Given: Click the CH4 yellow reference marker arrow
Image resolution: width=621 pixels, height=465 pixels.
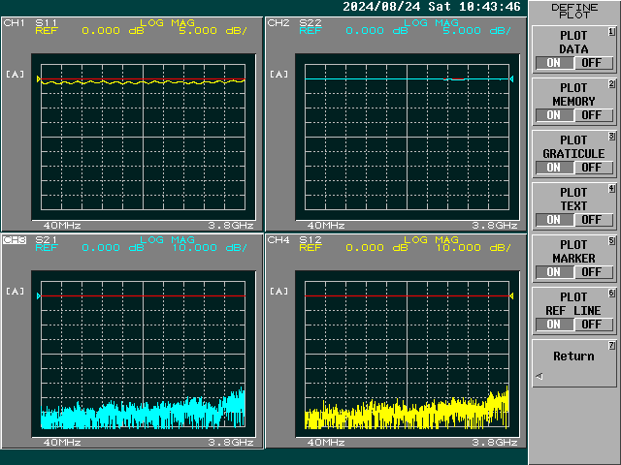Looking at the screenshot, I should [x=511, y=296].
